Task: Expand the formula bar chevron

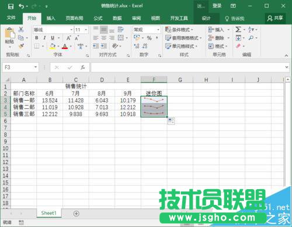Action: [x=287, y=67]
